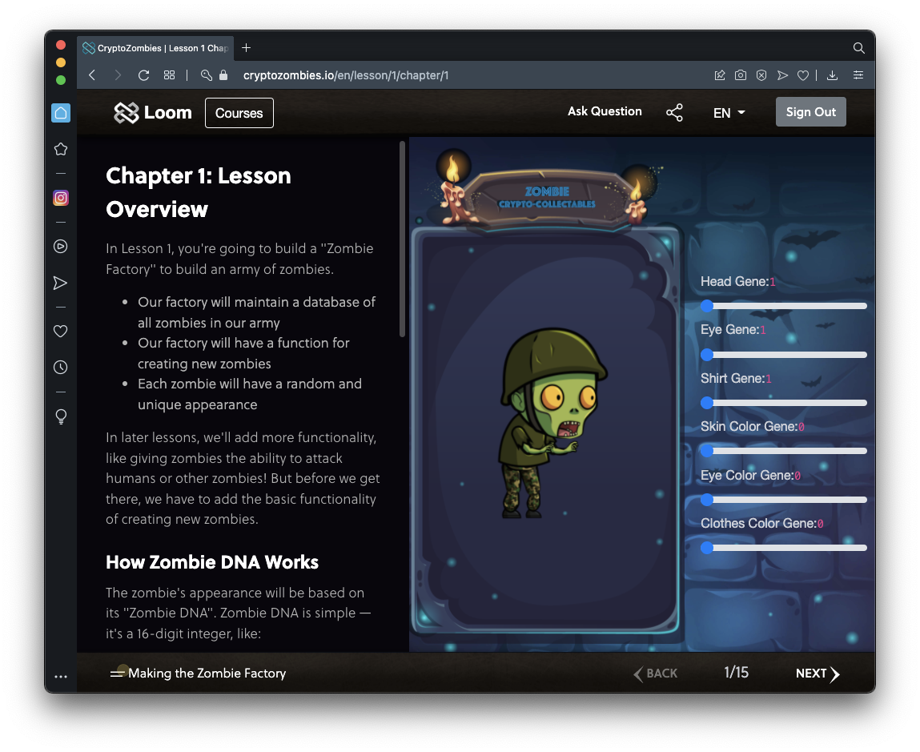Viewport: 920px width, 752px height.
Task: Click the BACK navigation button
Action: [656, 674]
